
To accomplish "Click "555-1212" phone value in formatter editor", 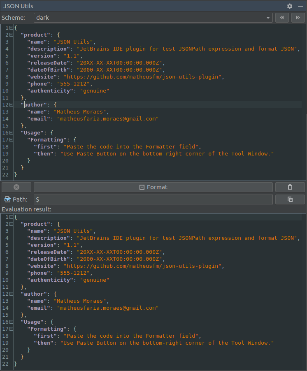I will pyautogui.click(x=73, y=84).
